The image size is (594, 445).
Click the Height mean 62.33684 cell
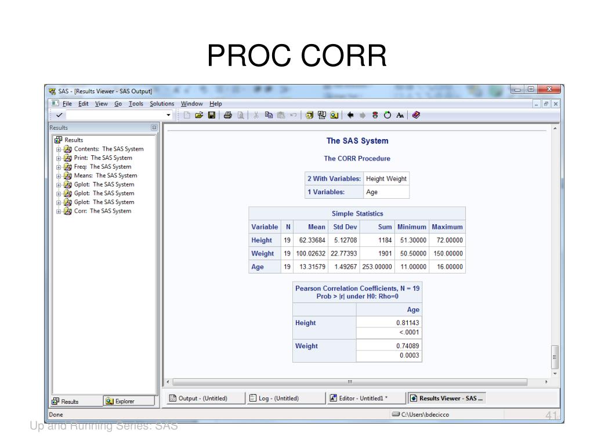(x=312, y=240)
